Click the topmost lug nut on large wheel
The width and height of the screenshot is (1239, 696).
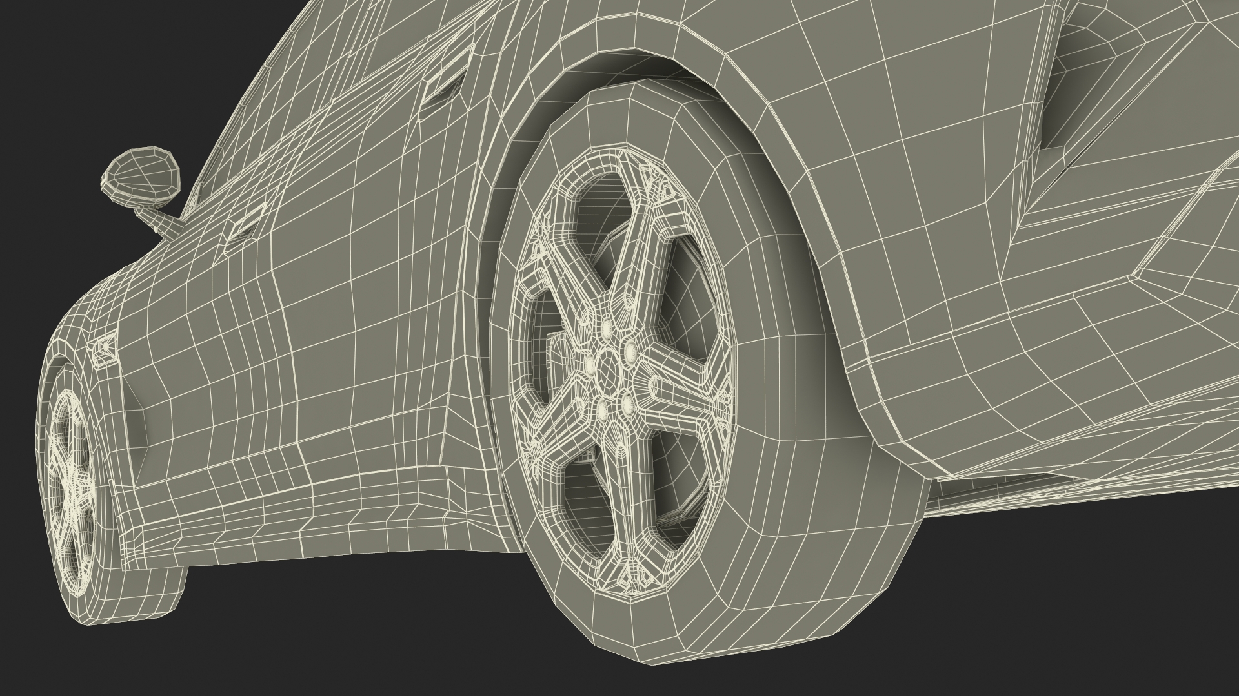(605, 329)
